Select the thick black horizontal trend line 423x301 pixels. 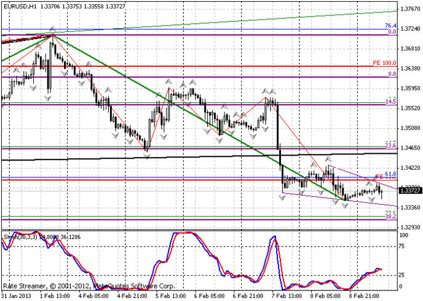[184, 156]
